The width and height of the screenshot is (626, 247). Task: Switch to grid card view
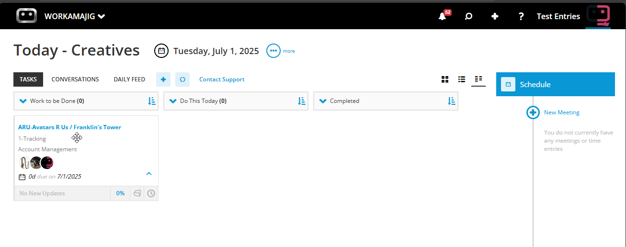pyautogui.click(x=445, y=79)
